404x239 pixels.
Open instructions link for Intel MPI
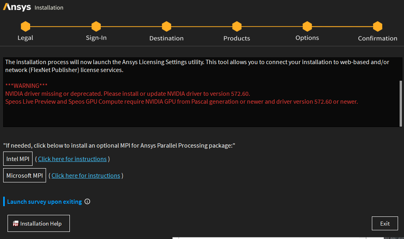tap(72, 159)
